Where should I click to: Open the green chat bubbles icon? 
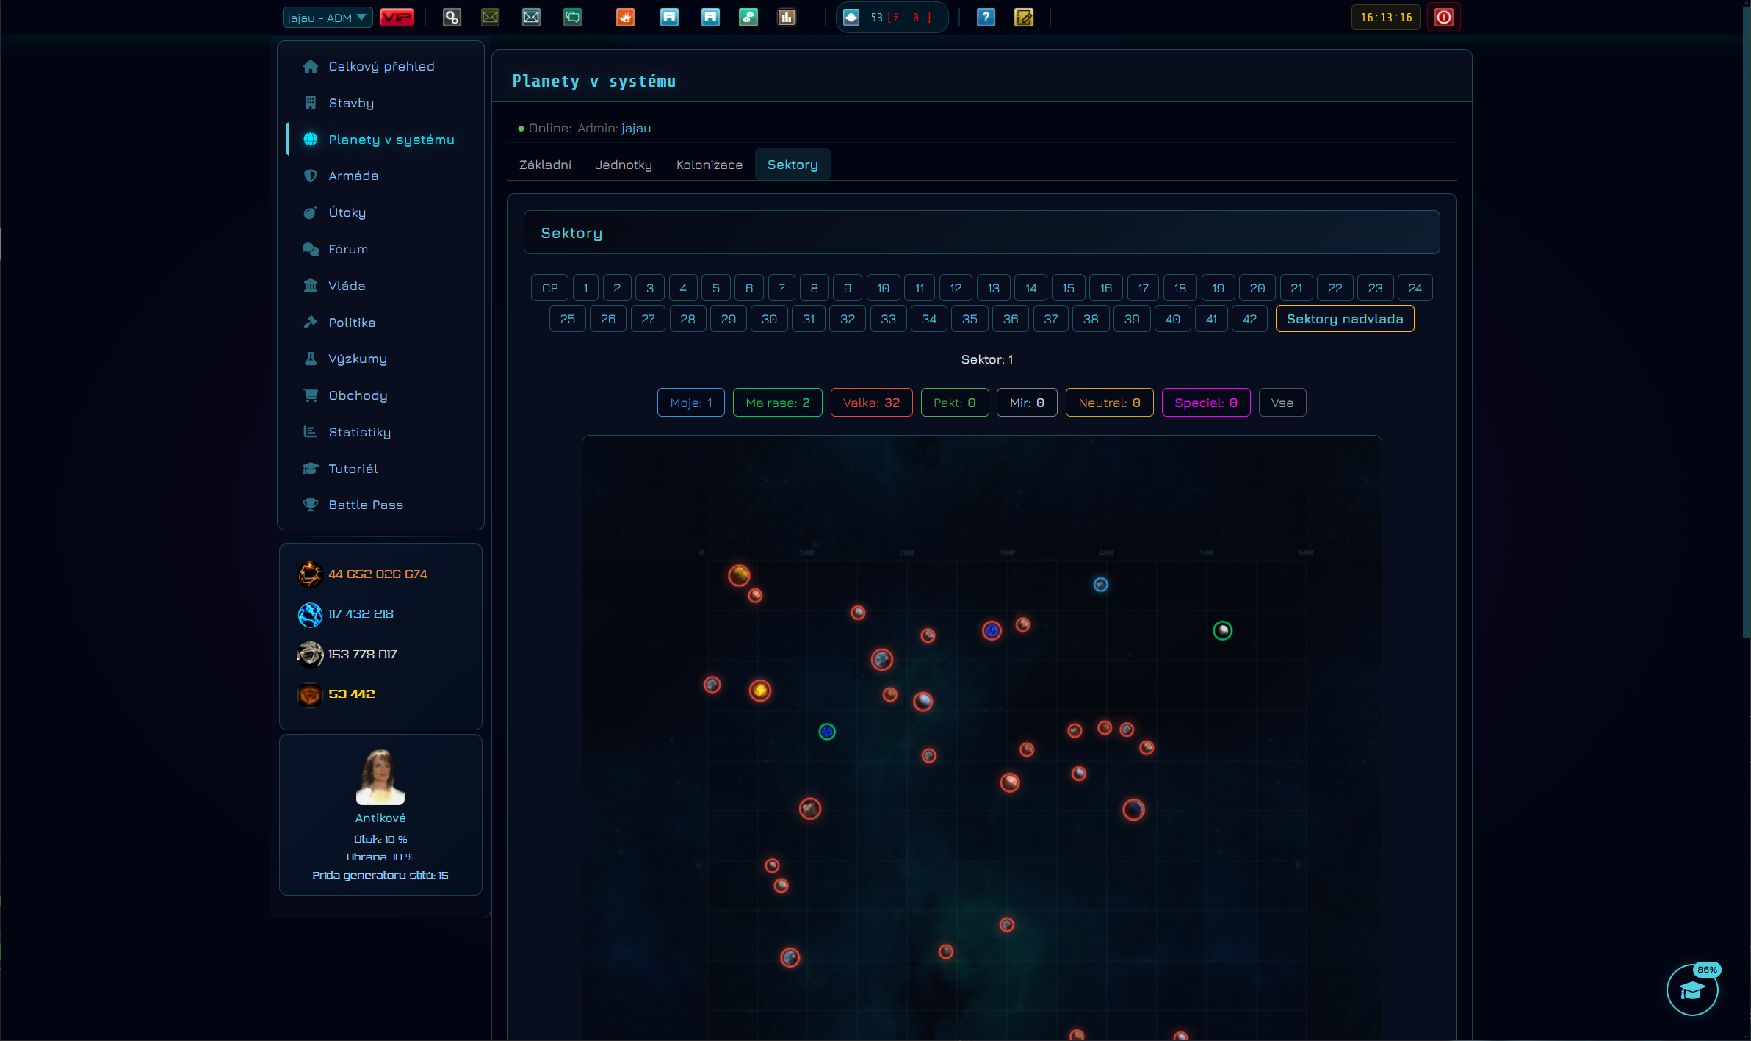point(572,18)
